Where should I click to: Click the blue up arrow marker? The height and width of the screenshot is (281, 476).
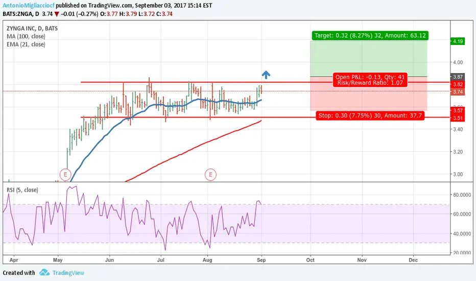266,75
